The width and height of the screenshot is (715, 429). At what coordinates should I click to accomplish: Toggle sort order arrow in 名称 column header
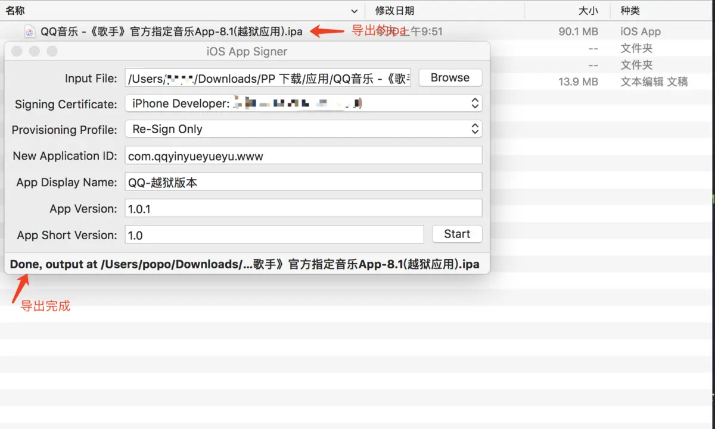(355, 11)
